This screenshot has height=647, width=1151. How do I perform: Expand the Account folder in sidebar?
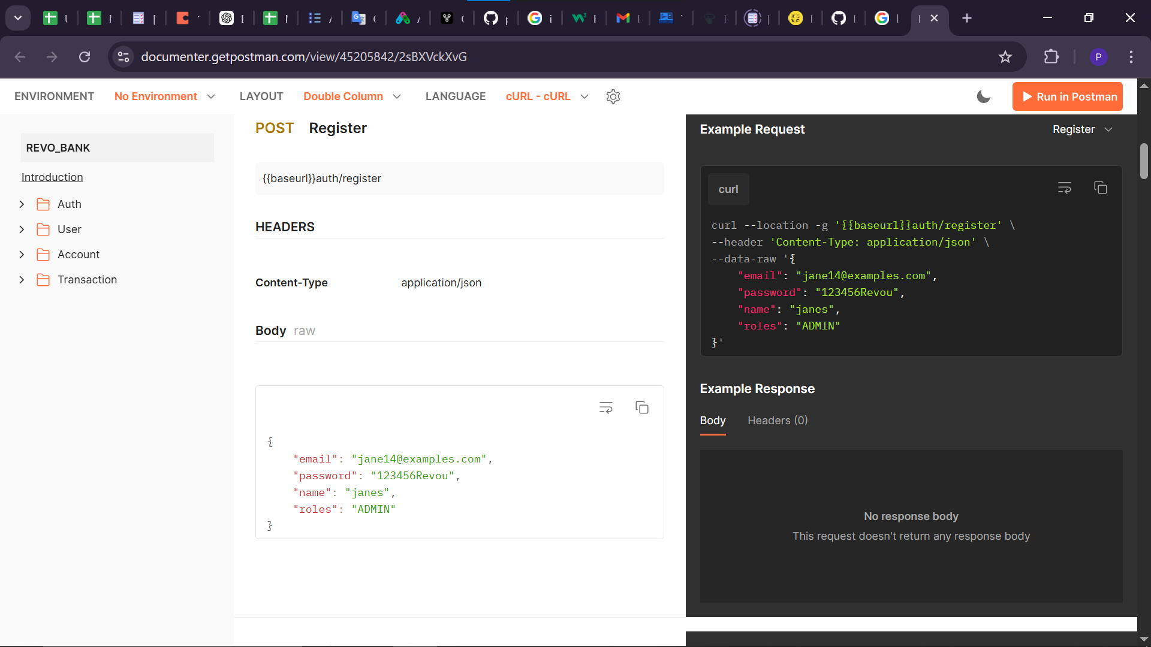(x=22, y=255)
